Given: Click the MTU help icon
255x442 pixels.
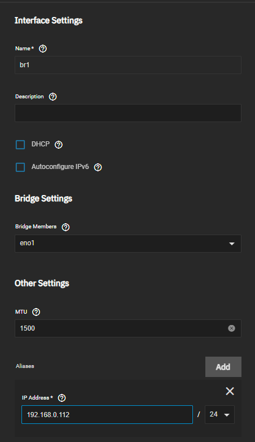Looking at the screenshot, I should 36,312.
